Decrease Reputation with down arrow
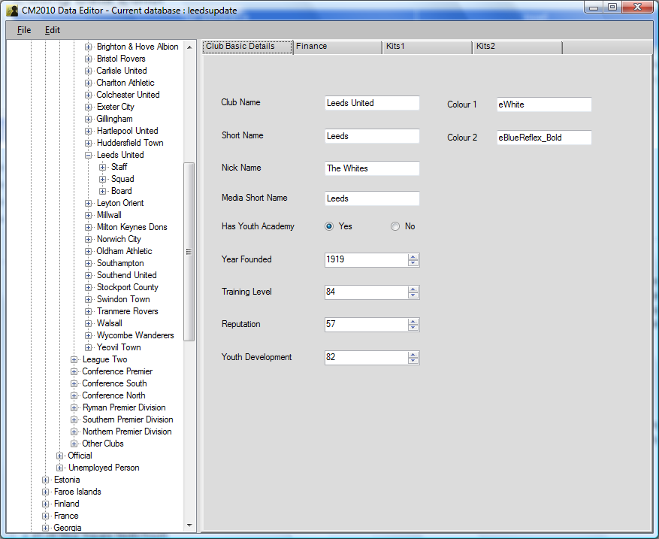Image resolution: width=659 pixels, height=539 pixels. [x=413, y=328]
